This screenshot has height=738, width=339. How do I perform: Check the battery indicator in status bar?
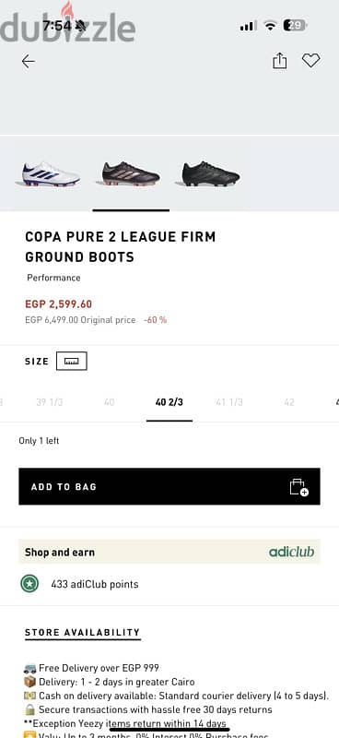(x=295, y=26)
